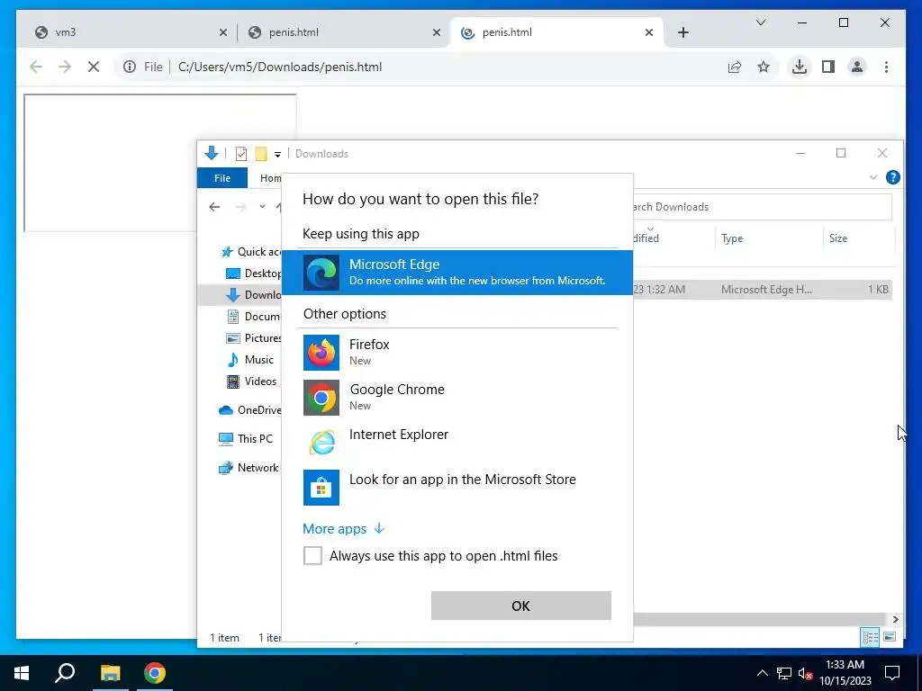Open Explorer help icon

point(892,177)
